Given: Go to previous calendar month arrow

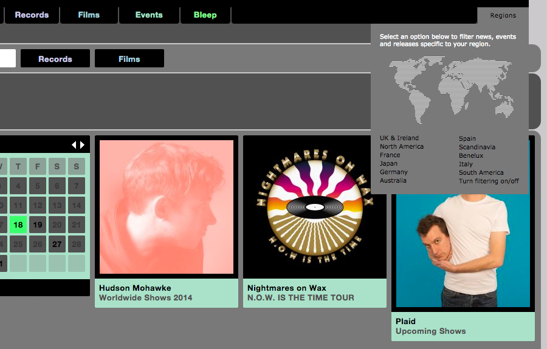Looking at the screenshot, I should point(74,145).
